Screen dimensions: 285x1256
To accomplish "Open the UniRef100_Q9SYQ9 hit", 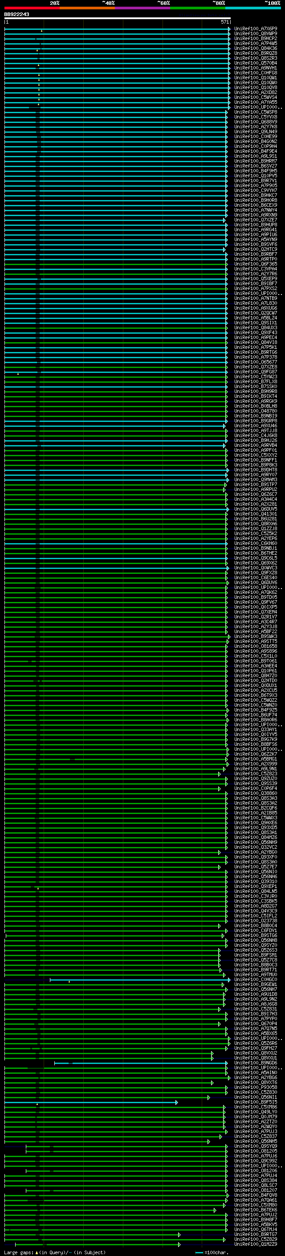I will 255,1147.
